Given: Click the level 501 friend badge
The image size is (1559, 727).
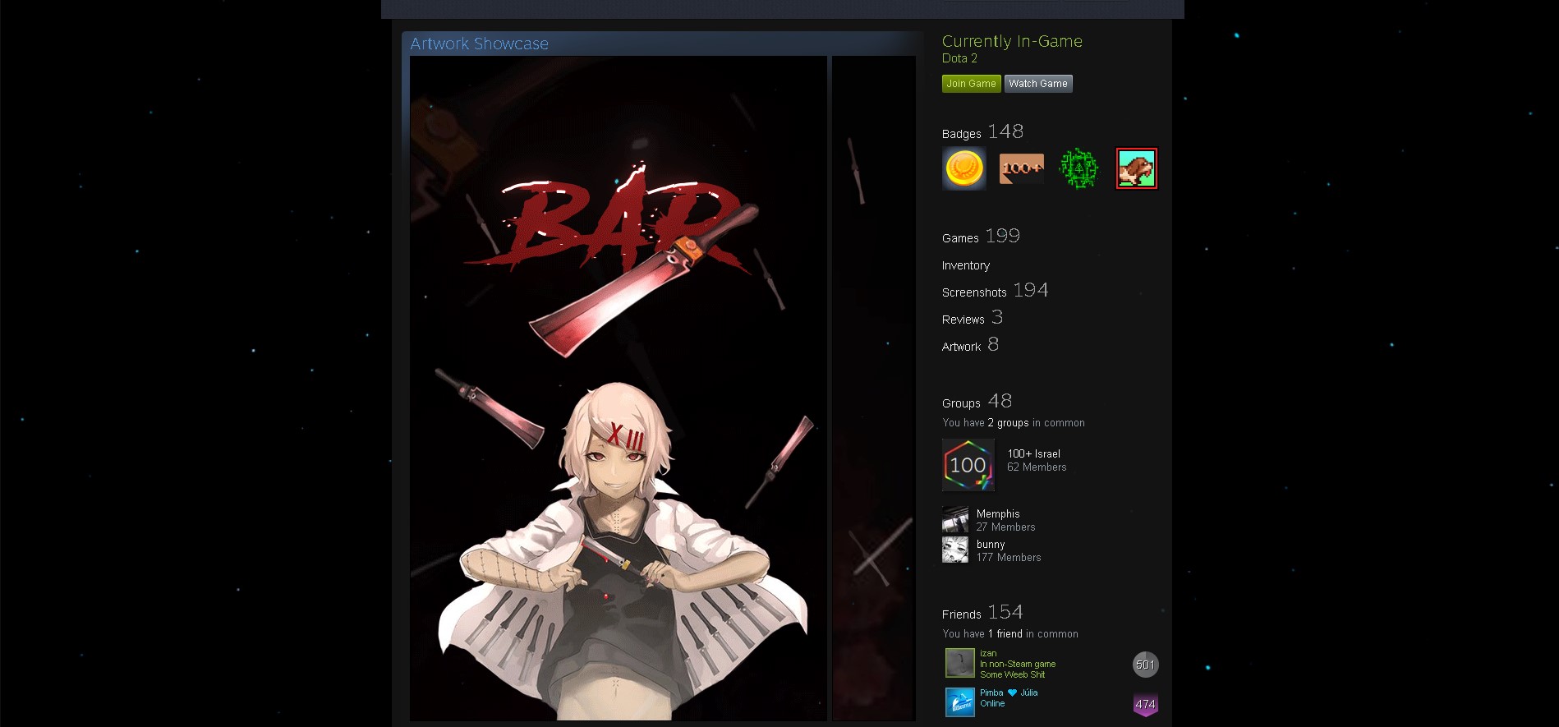Looking at the screenshot, I should pos(1146,665).
